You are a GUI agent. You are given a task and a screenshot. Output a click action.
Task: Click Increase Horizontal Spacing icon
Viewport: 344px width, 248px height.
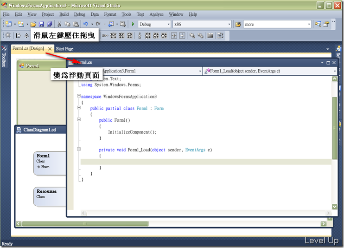(x=113, y=35)
